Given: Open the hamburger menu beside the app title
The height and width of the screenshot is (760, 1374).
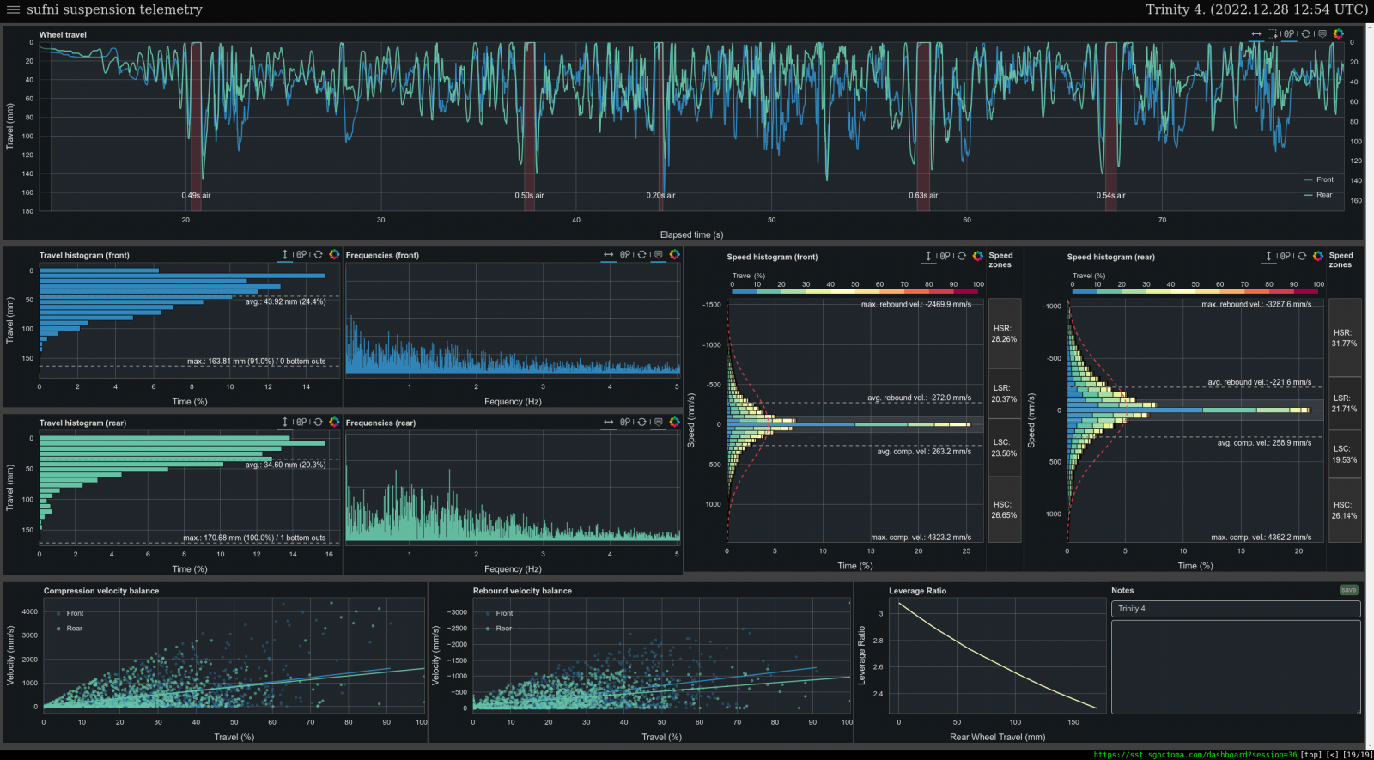Looking at the screenshot, I should click(x=13, y=9).
